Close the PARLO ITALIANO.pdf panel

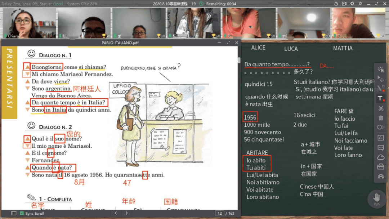click(x=237, y=43)
